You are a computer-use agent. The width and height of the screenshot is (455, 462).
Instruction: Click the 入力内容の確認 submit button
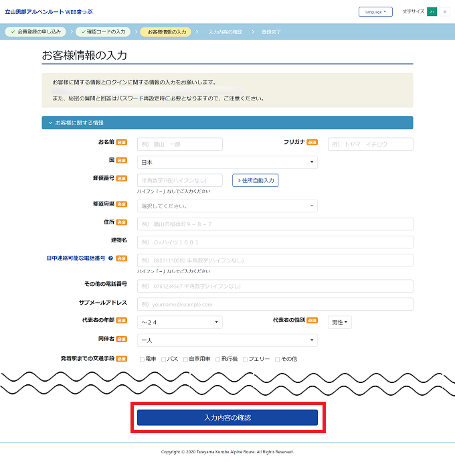pyautogui.click(x=227, y=417)
